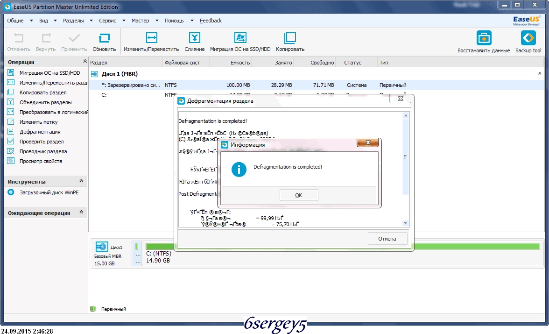Click sidebar Изменить/Переместить раздел icon
Image resolution: width=549 pixels, height=334 pixels.
tap(11, 82)
